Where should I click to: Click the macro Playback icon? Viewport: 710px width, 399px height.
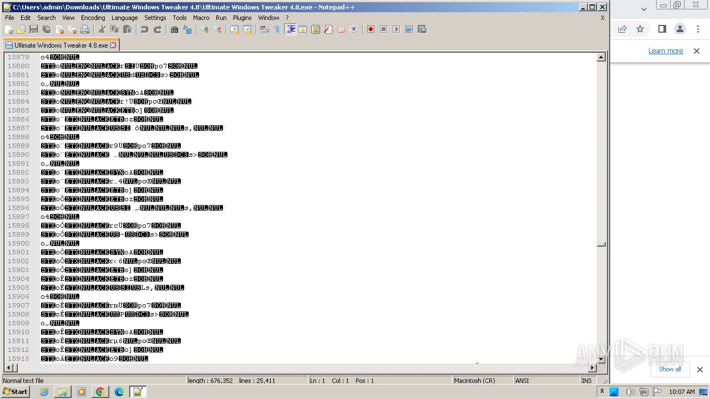(x=396, y=29)
